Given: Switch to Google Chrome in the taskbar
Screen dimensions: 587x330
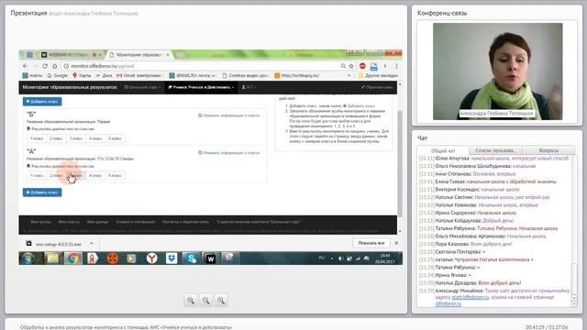Looking at the screenshot, I should [x=73, y=258].
